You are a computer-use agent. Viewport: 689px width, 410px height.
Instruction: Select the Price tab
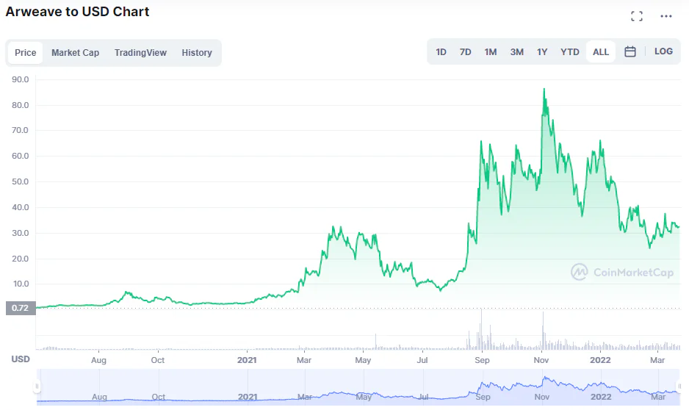coord(26,53)
